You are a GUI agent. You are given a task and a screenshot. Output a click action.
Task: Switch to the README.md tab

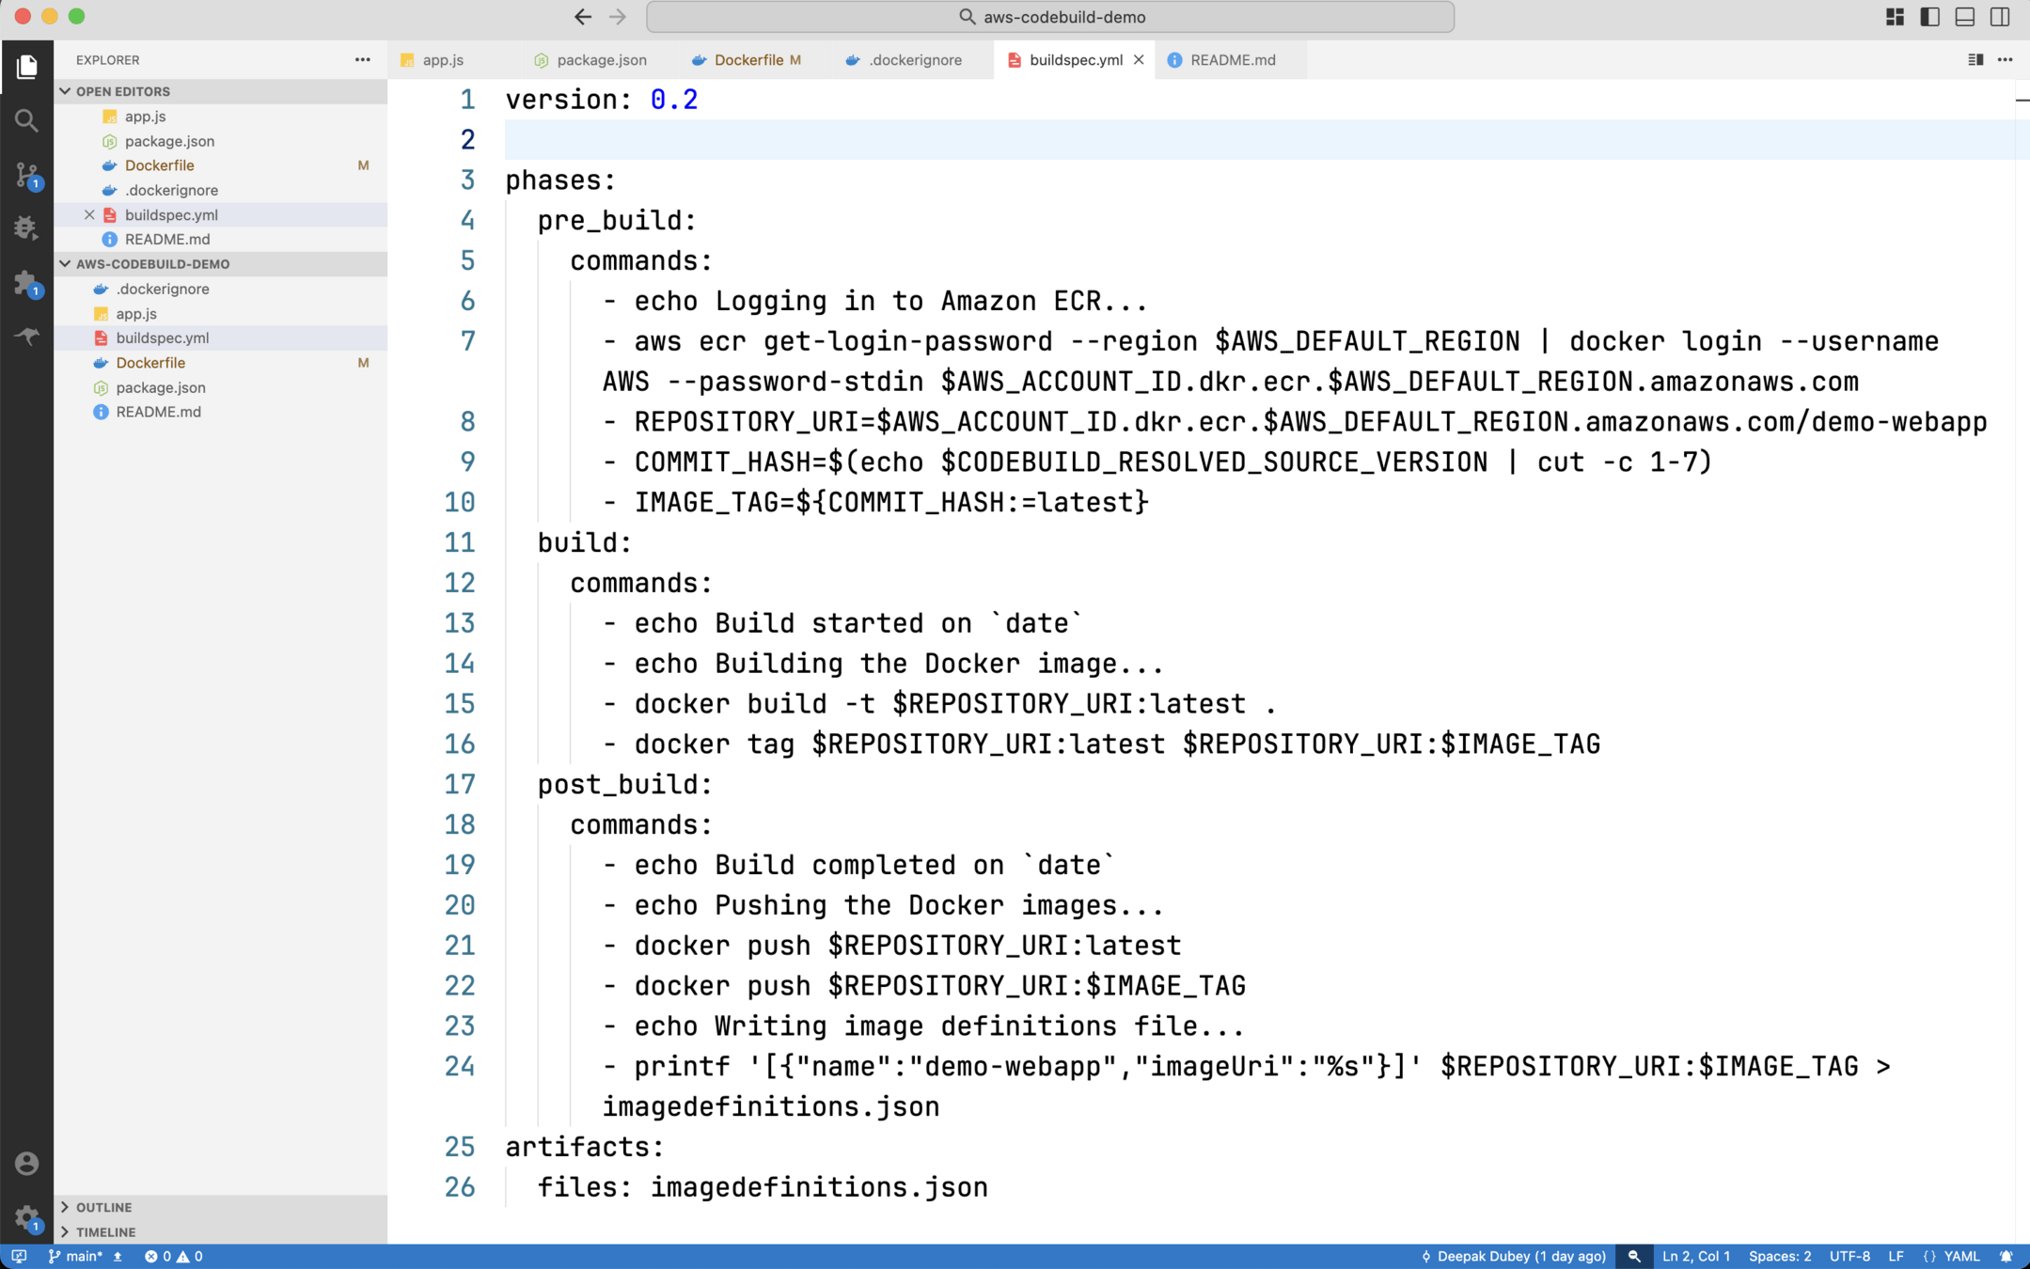tap(1232, 59)
